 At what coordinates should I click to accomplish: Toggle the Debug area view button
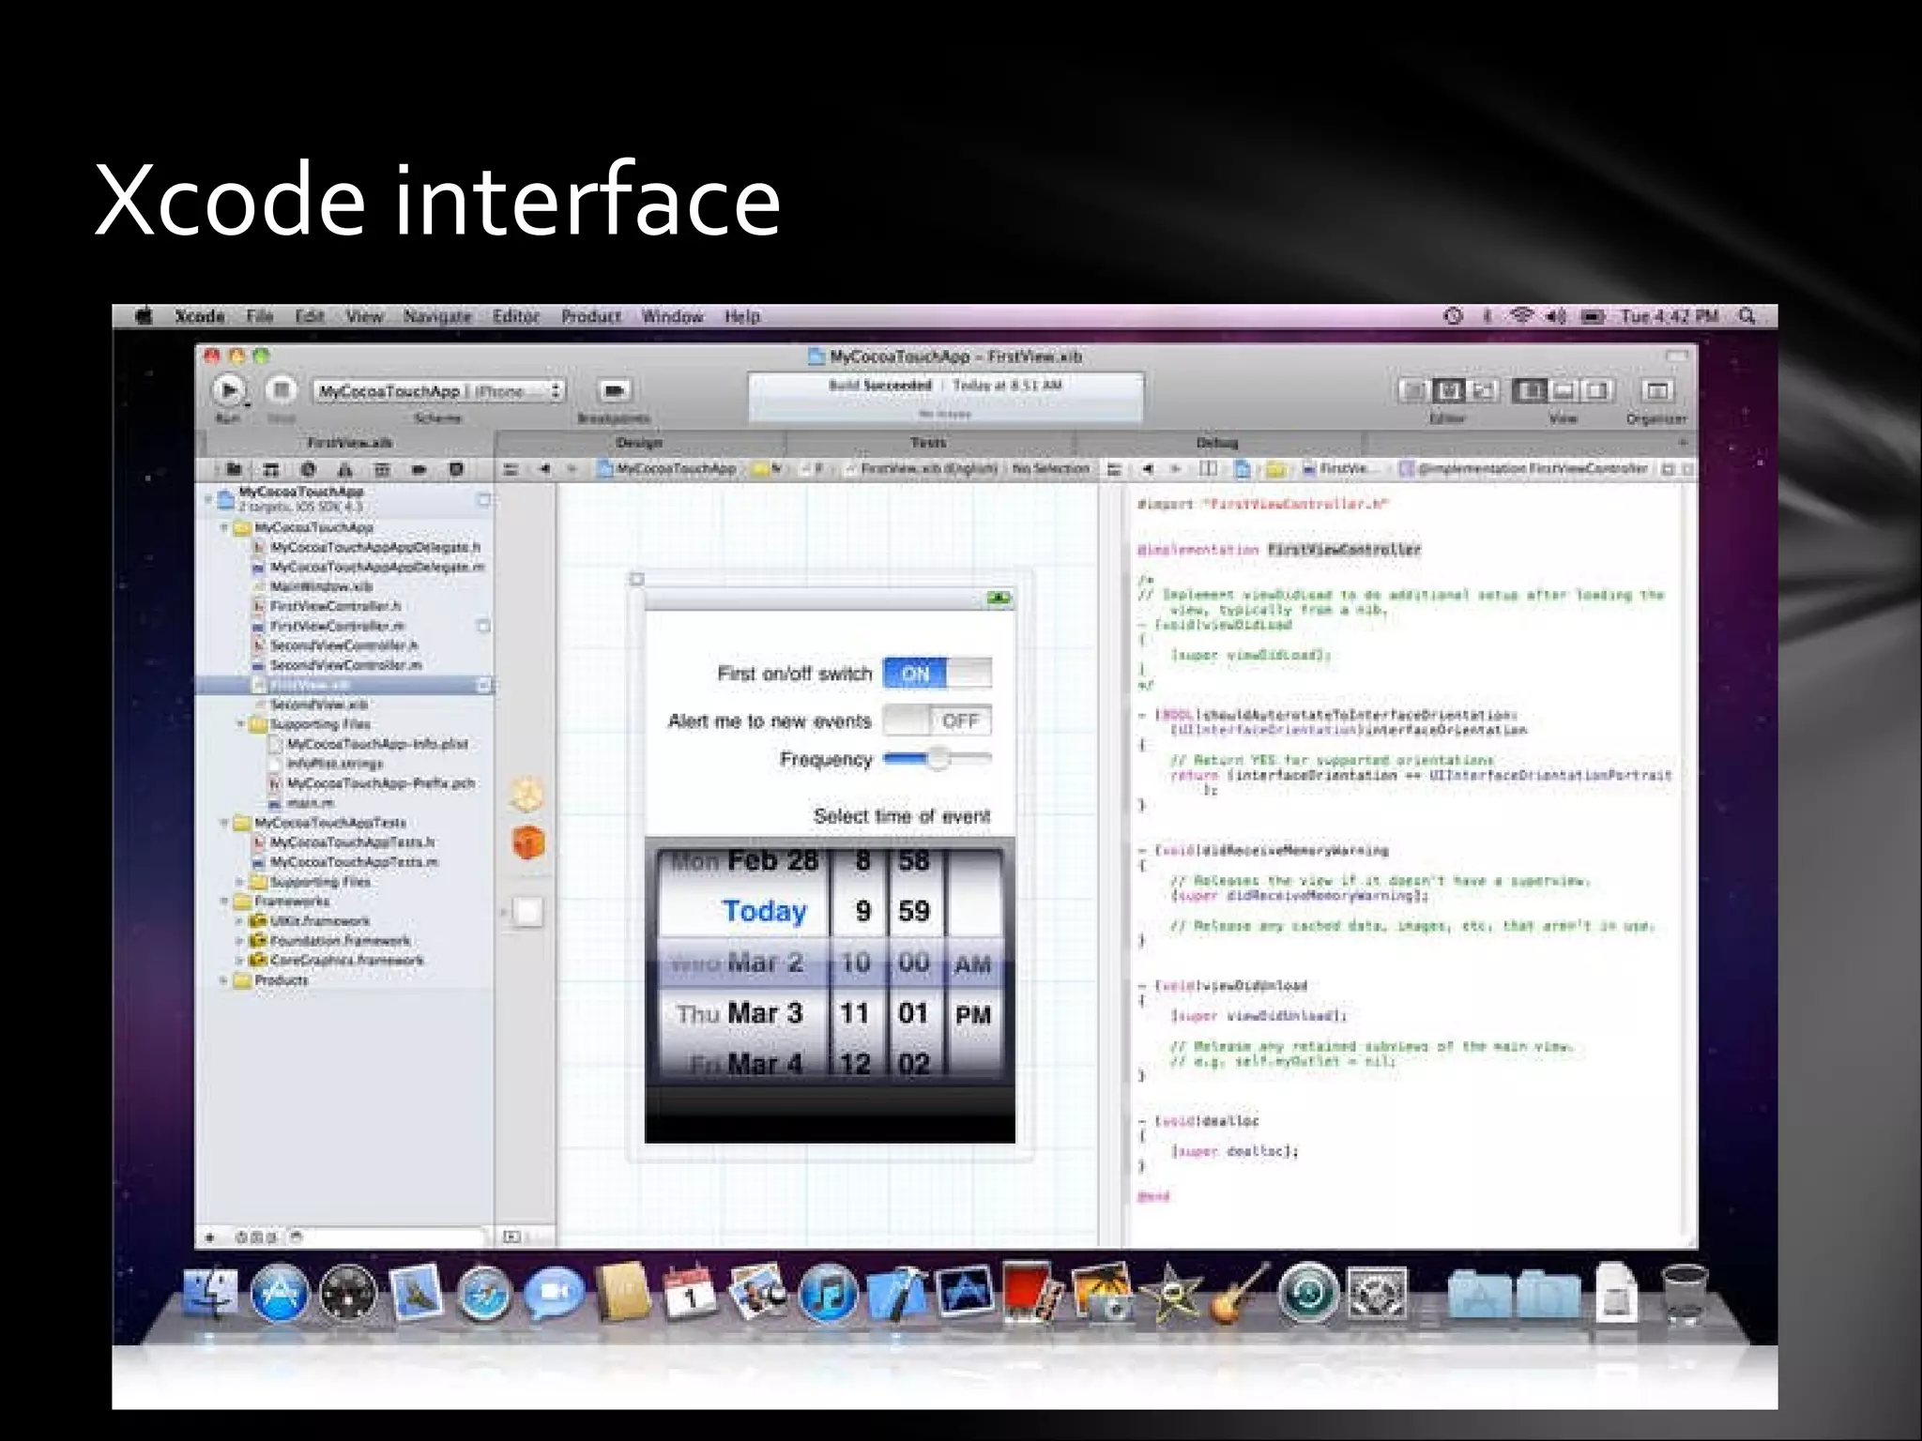pyautogui.click(x=1564, y=390)
